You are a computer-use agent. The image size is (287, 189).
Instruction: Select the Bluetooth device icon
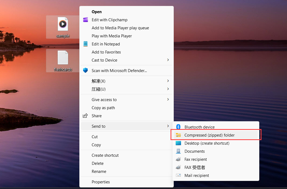178,127
